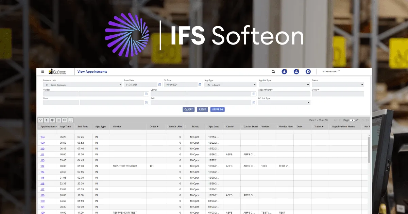Open the WTHEMEUSER1 user menu
The width and height of the screenshot is (408, 214).
tap(331, 72)
